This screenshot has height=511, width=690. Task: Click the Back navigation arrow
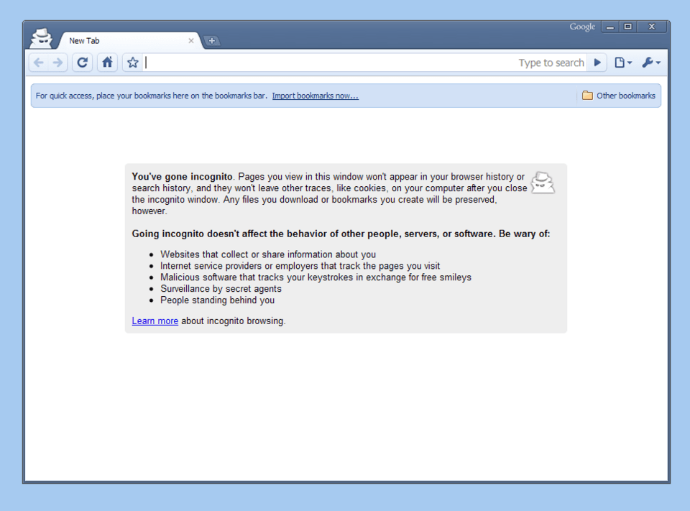[39, 63]
